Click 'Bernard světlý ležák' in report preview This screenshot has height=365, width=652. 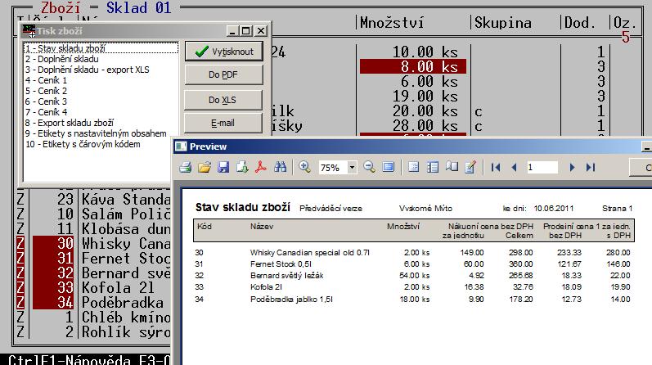tap(286, 276)
